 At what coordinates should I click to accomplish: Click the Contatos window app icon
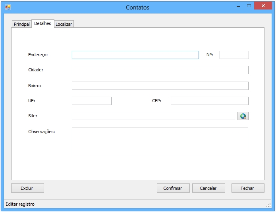[8, 7]
